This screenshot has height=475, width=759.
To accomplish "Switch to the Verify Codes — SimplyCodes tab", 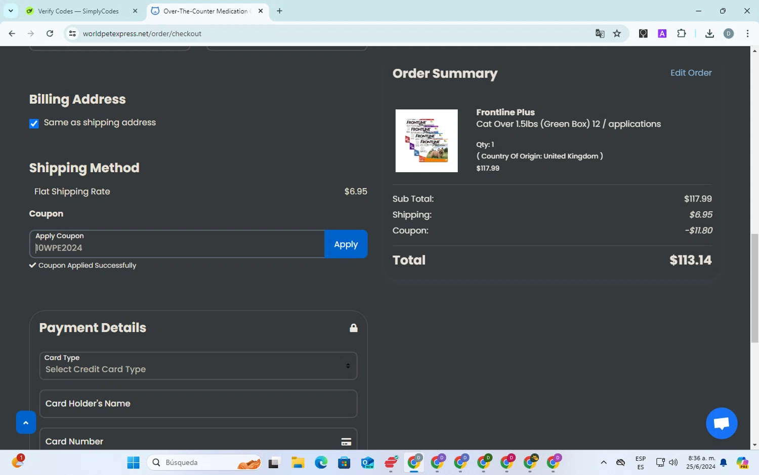I will pyautogui.click(x=78, y=11).
